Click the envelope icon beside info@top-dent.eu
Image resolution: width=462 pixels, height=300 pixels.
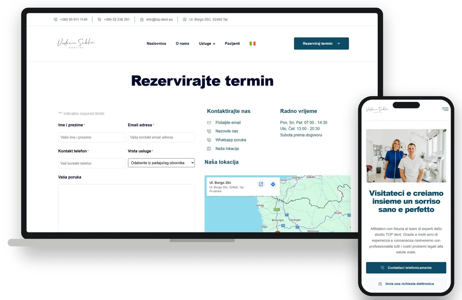coord(142,20)
